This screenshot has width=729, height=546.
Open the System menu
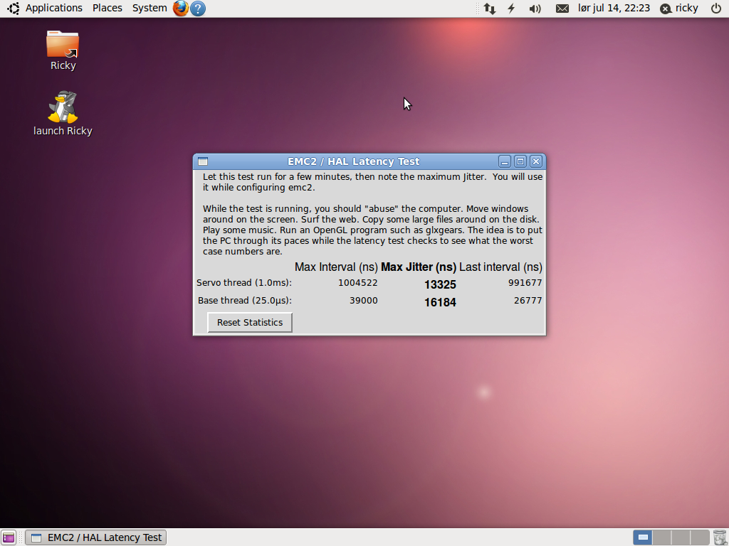(x=150, y=8)
